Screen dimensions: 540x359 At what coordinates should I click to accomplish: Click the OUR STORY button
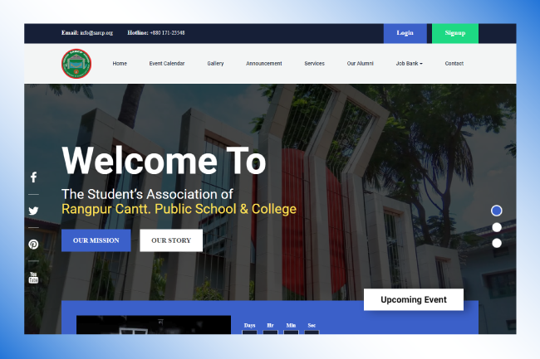pos(171,240)
